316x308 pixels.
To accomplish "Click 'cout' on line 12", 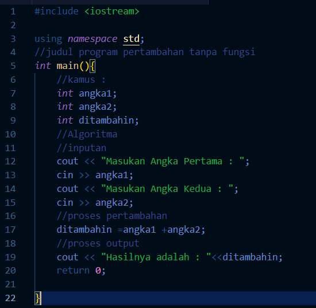I will pyautogui.click(x=68, y=161).
